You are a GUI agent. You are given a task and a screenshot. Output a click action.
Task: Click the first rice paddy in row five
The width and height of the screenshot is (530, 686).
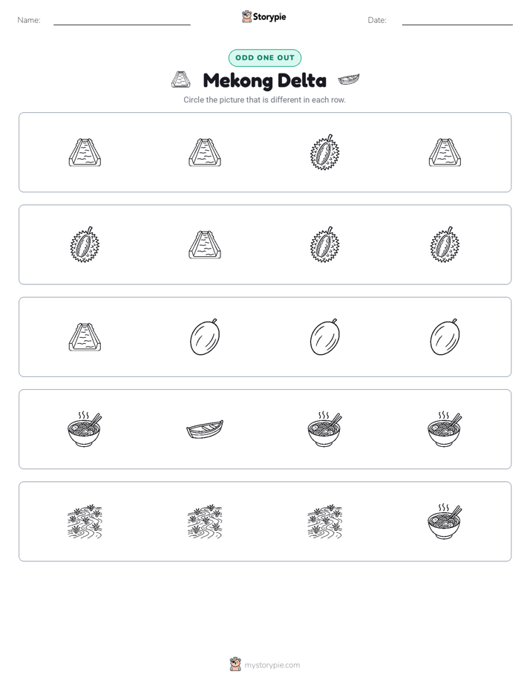(85, 521)
